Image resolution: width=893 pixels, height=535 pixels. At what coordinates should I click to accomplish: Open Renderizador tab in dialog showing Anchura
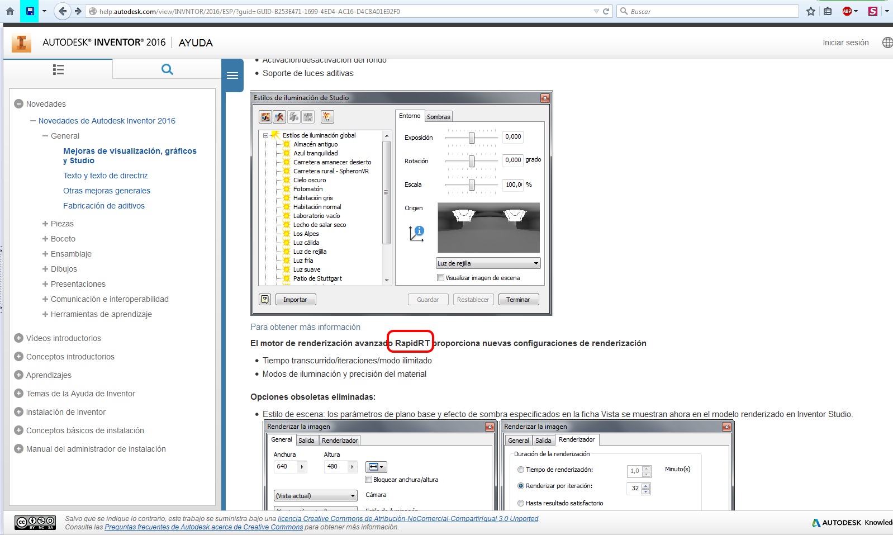(340, 441)
